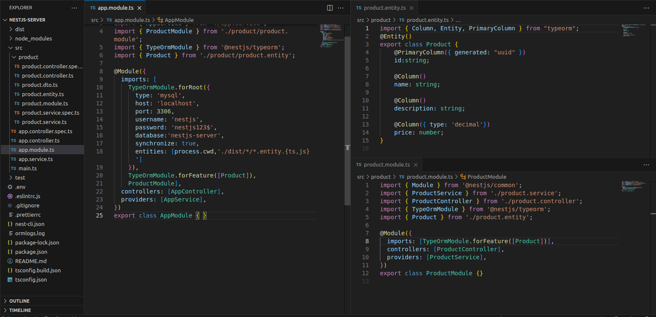Open package-lock.json file
Image resolution: width=656 pixels, height=317 pixels.
[42, 242]
